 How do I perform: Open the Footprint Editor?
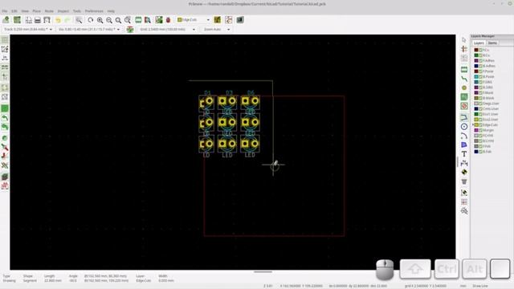pyautogui.click(x=138, y=20)
